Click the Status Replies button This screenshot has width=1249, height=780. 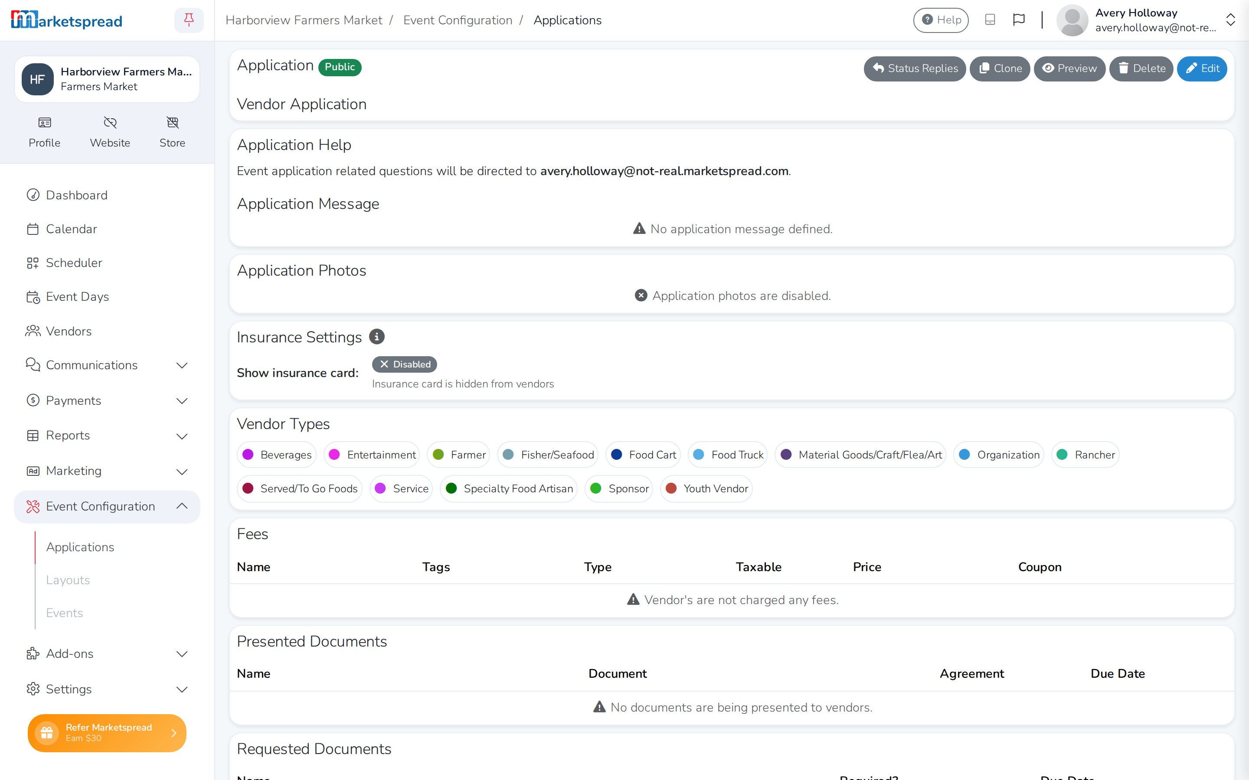pos(915,68)
